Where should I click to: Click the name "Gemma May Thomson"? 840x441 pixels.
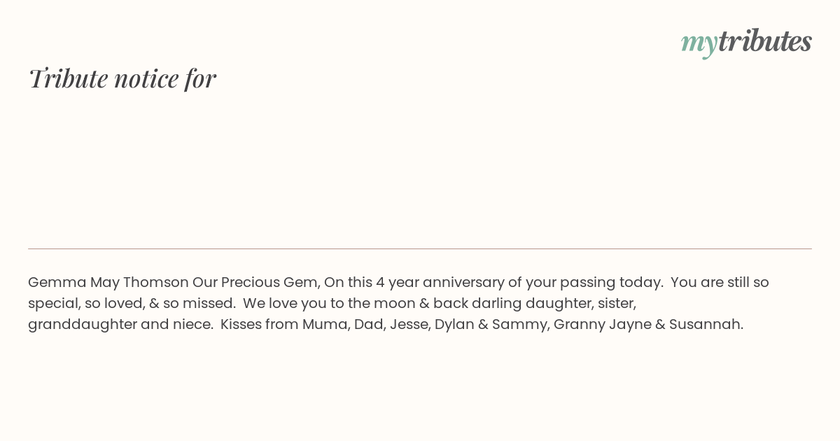[x=108, y=283]
